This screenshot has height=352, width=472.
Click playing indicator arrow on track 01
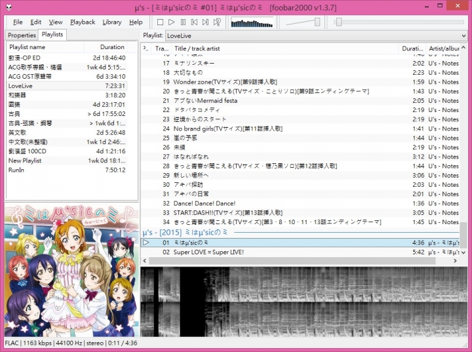click(x=146, y=243)
